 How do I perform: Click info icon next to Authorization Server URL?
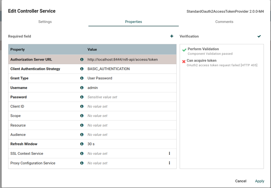pos(82,59)
